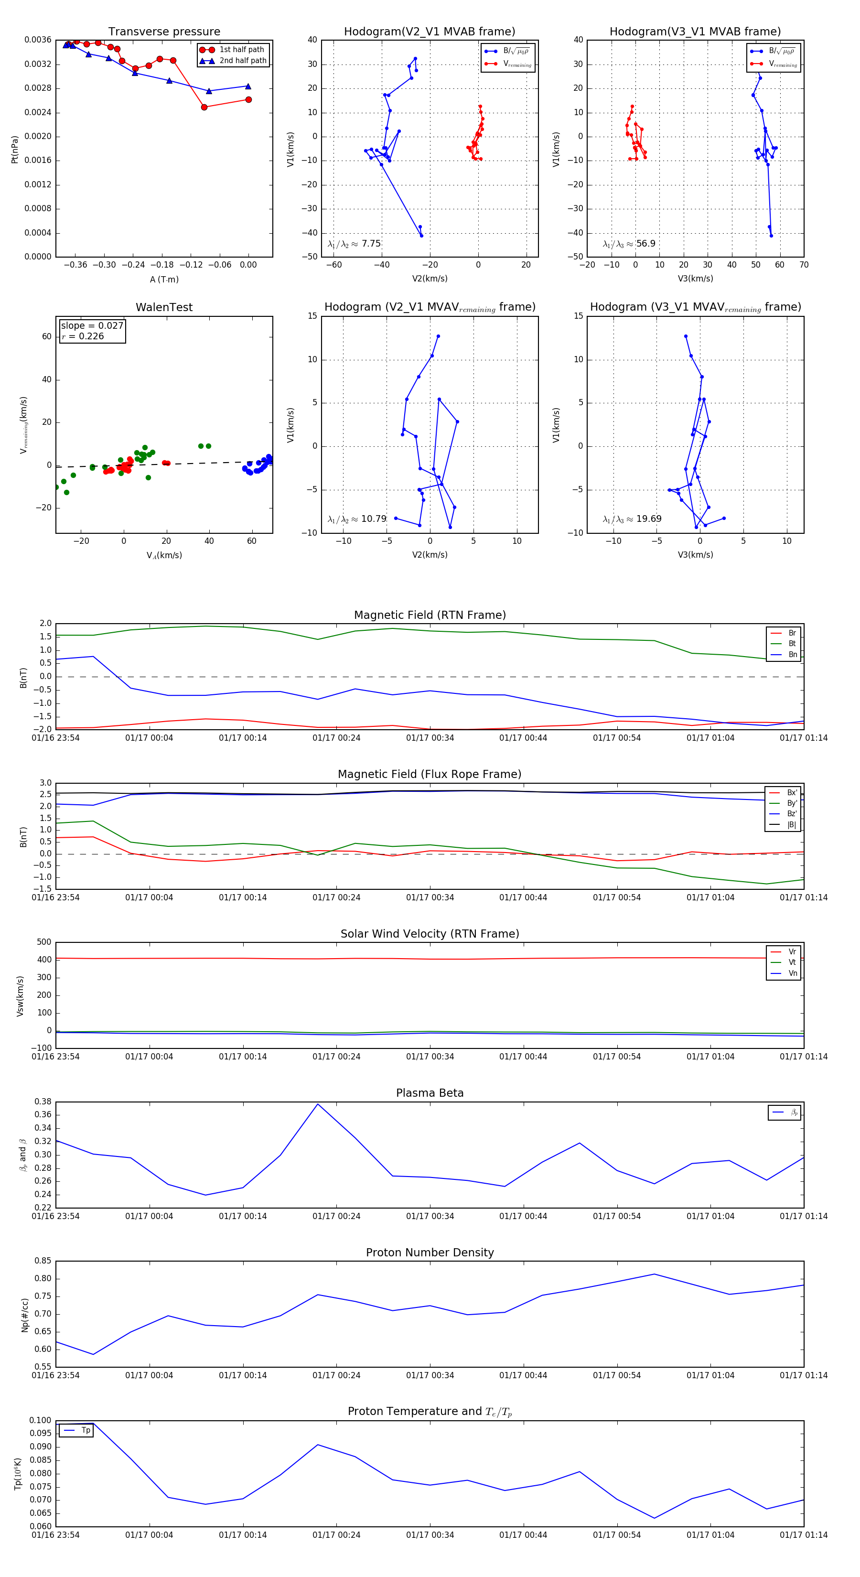Screen dimensions: 860x1577
Task: Click the λ1/λ3 ≈ 19.69 annotation
Action: click(x=632, y=519)
